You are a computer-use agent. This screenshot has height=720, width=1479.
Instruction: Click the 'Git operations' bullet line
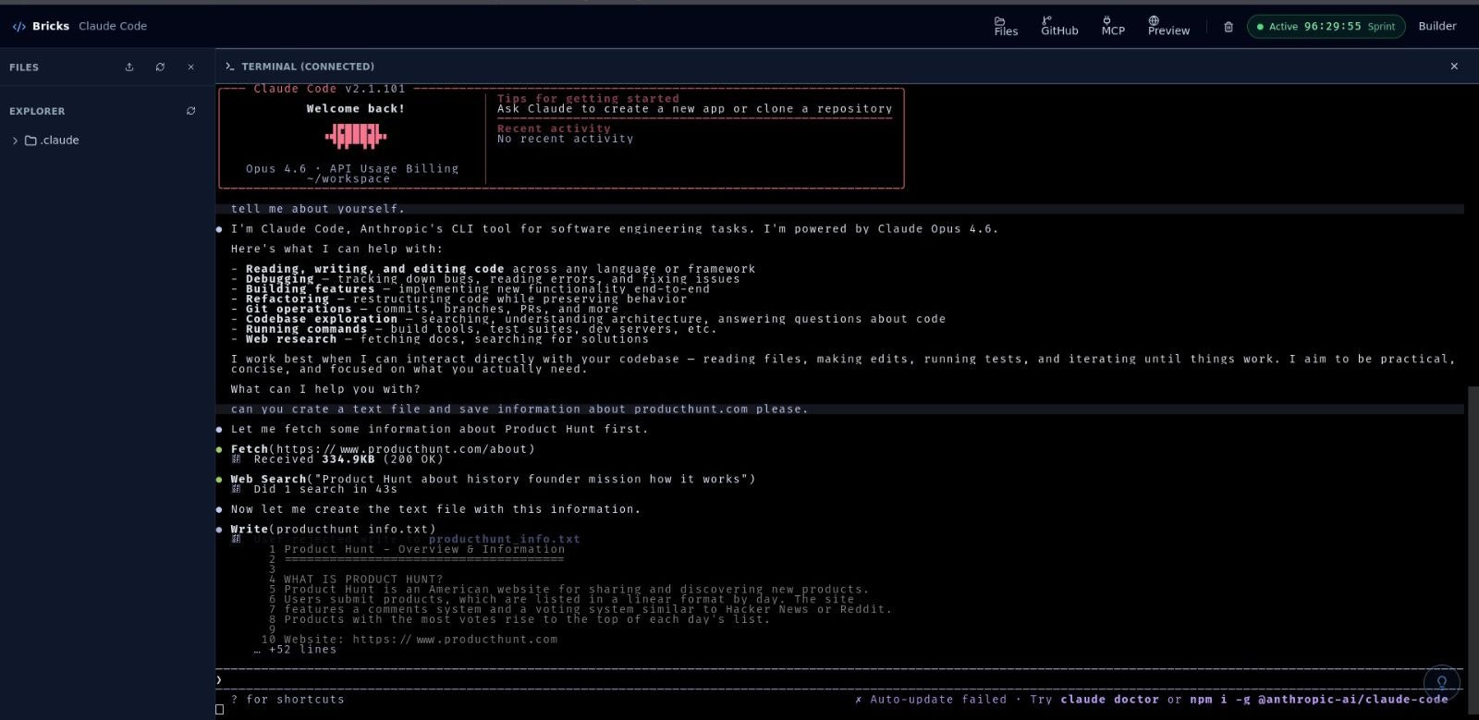point(424,309)
